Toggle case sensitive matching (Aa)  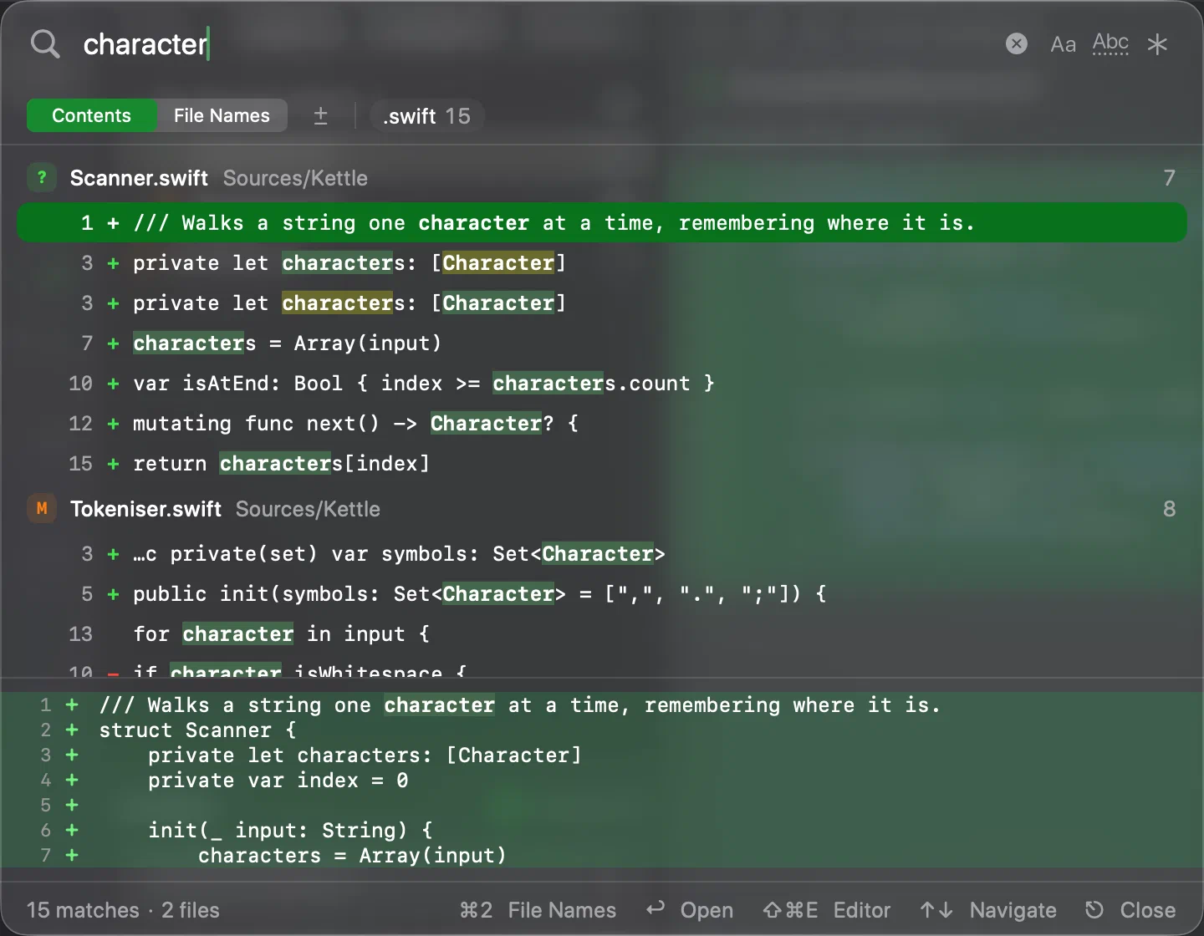1063,44
